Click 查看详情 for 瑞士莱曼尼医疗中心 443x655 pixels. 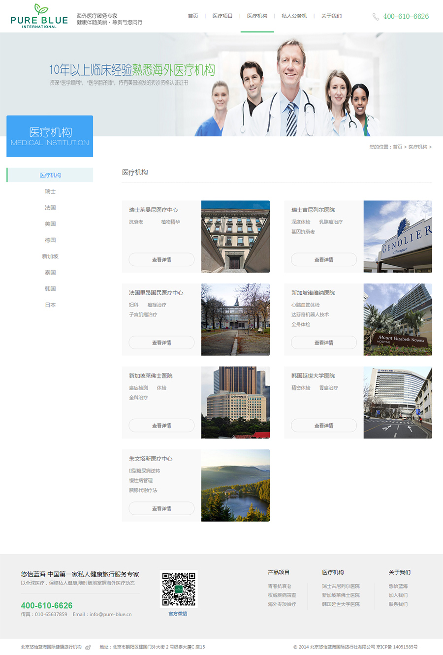click(x=161, y=259)
